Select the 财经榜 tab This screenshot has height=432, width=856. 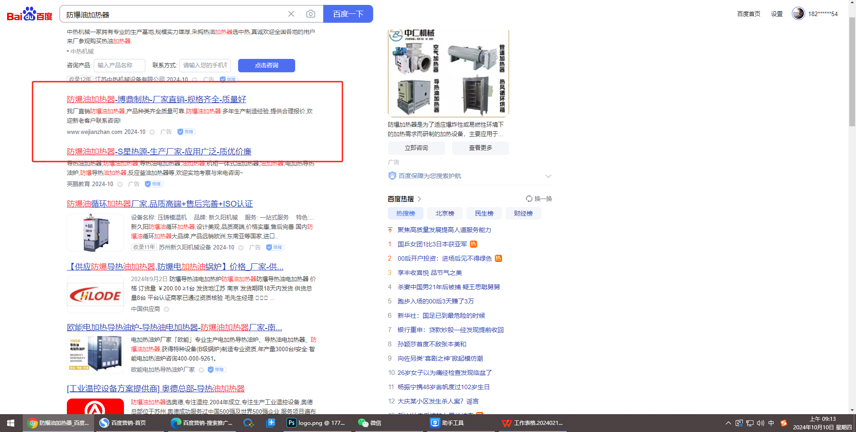(523, 213)
